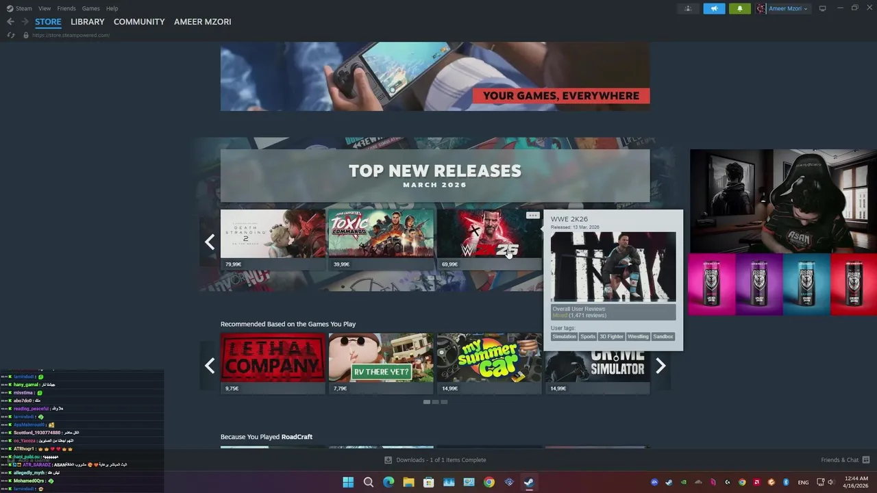Open the friends group icon button
877x493 pixels.
click(x=688, y=8)
